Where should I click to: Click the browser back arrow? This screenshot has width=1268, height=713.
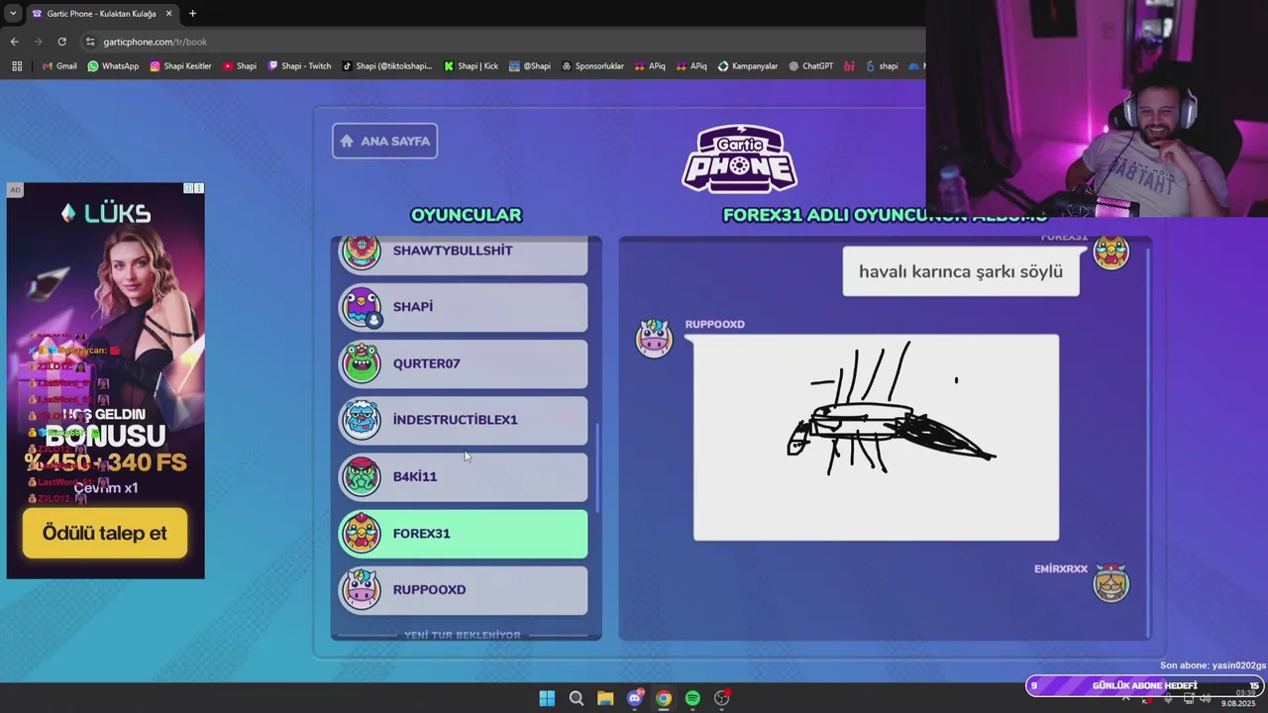coord(14,42)
